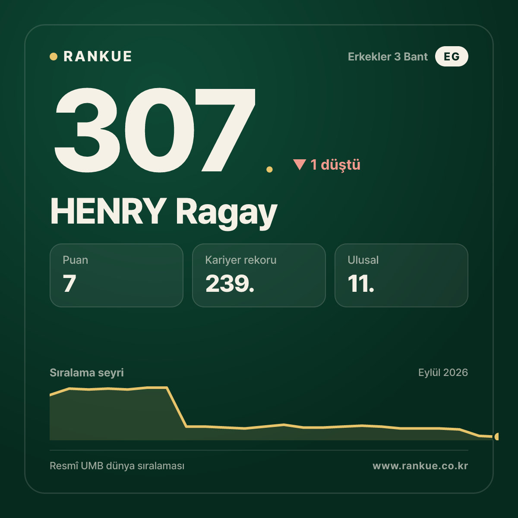Click the '1 düştü' change text

click(x=335, y=165)
